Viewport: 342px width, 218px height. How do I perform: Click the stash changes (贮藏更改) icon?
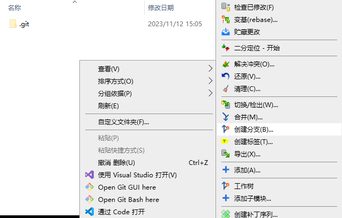(x=226, y=32)
